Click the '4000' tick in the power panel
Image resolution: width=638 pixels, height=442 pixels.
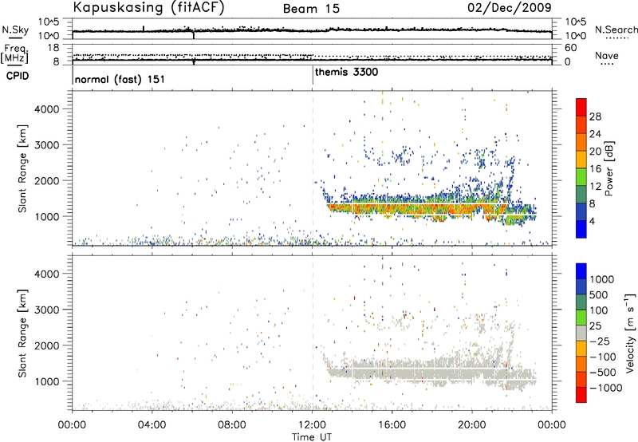click(47, 109)
